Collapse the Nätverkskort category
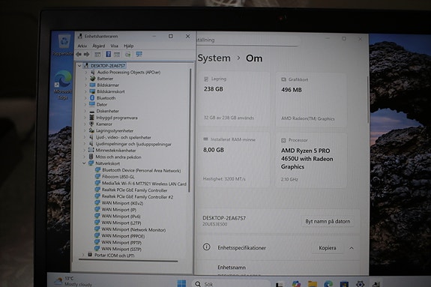The height and width of the screenshot is (287, 431). [x=84, y=163]
